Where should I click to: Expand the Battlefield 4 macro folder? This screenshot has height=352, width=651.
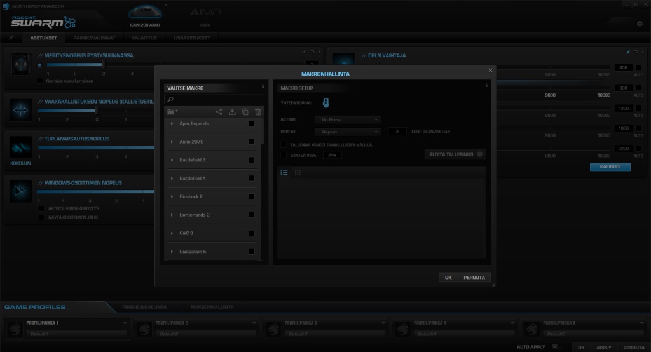(x=172, y=178)
